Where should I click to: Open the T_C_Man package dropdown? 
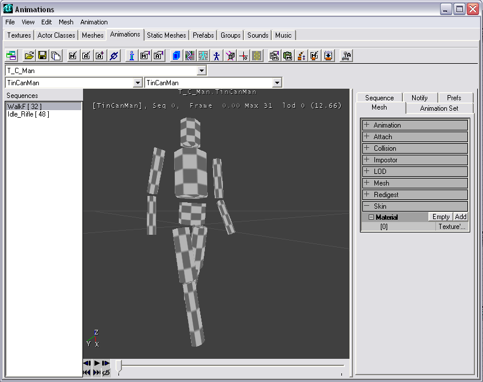pos(201,71)
